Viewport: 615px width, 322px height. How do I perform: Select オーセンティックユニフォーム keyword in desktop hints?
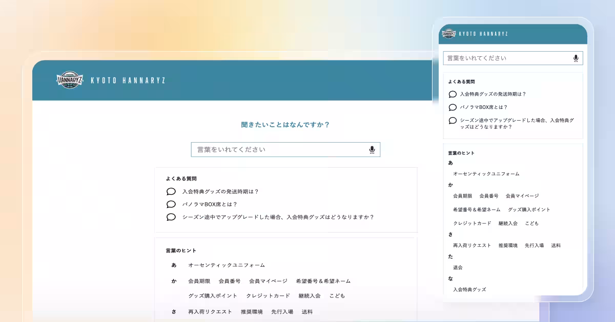[x=227, y=265]
